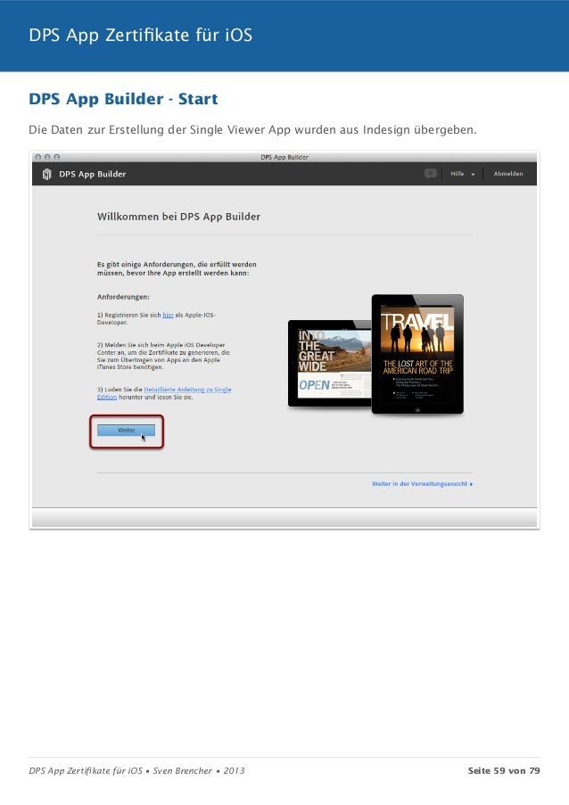Open the Hilfe dropdown menu
Viewport: 569px width, 805px height.
[462, 174]
